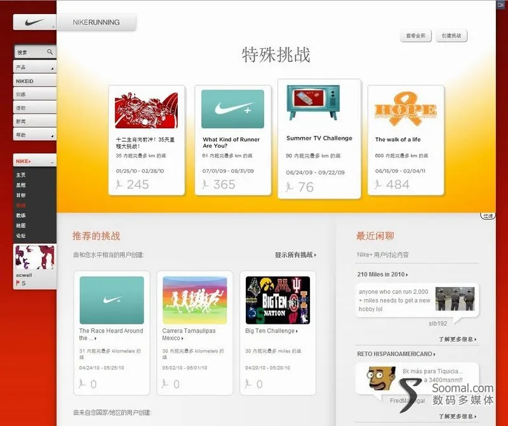Click the Big Ten Challenge link
Screen dimensions: 508x426
(x=272, y=331)
